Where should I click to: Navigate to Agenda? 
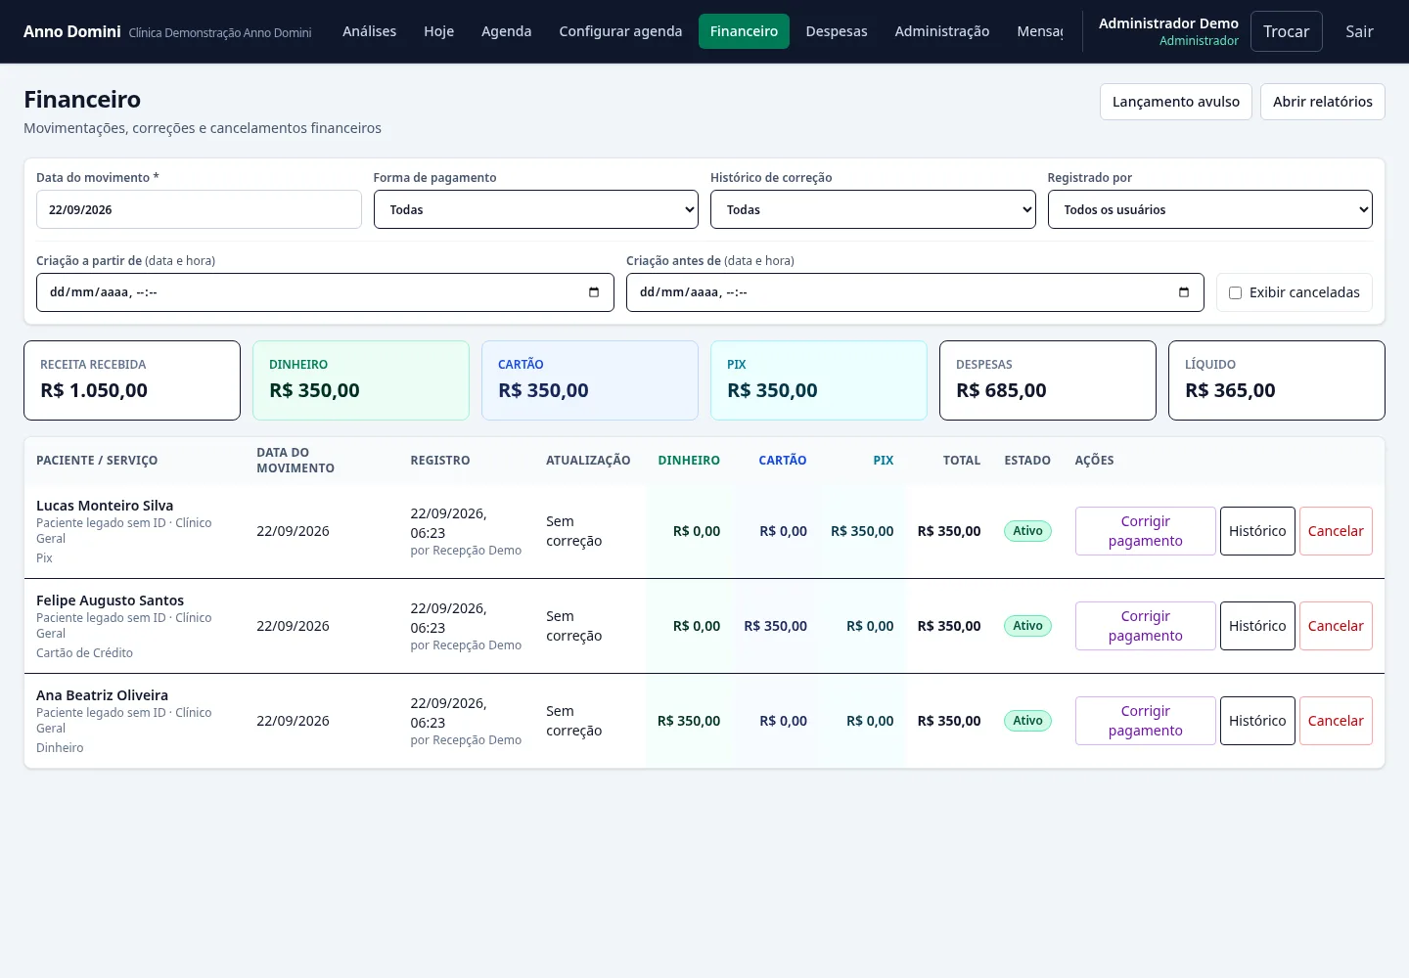point(507,31)
